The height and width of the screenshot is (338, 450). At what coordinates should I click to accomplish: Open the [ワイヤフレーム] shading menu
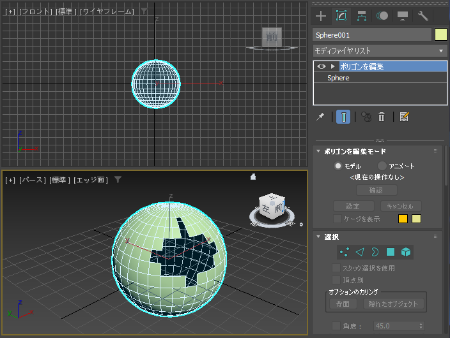(x=107, y=11)
